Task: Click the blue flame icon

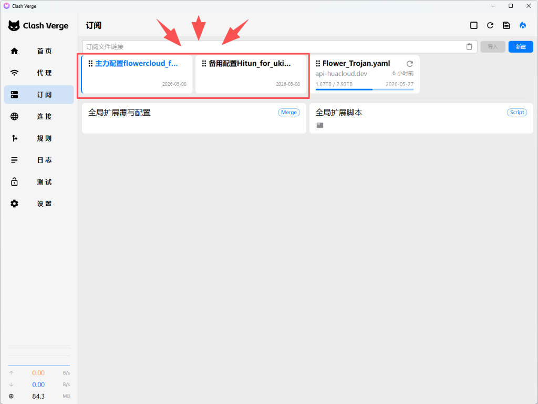Action: pos(523,25)
